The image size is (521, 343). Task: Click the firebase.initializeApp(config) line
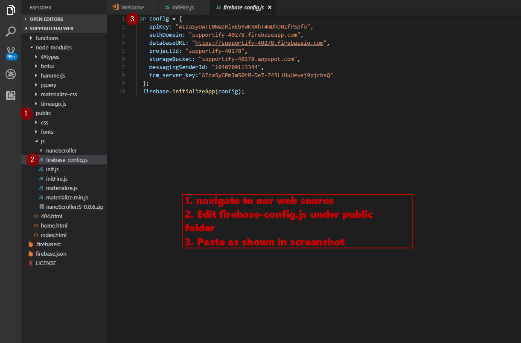pyautogui.click(x=193, y=92)
